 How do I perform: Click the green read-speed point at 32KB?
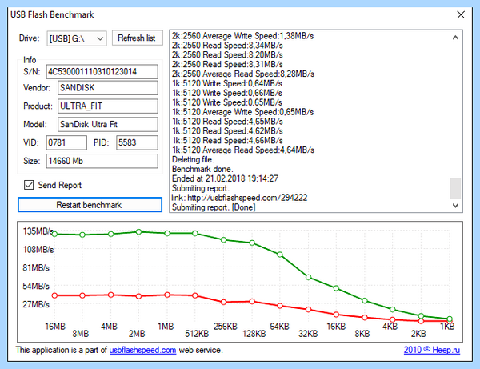(309, 278)
